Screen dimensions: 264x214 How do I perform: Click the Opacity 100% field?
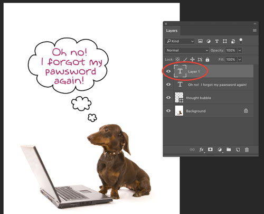point(231,50)
